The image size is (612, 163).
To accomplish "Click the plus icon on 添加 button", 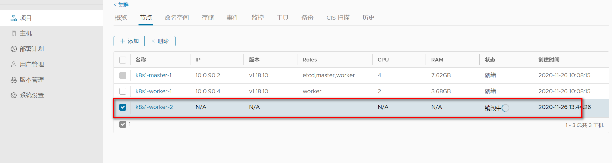I will pyautogui.click(x=123, y=41).
